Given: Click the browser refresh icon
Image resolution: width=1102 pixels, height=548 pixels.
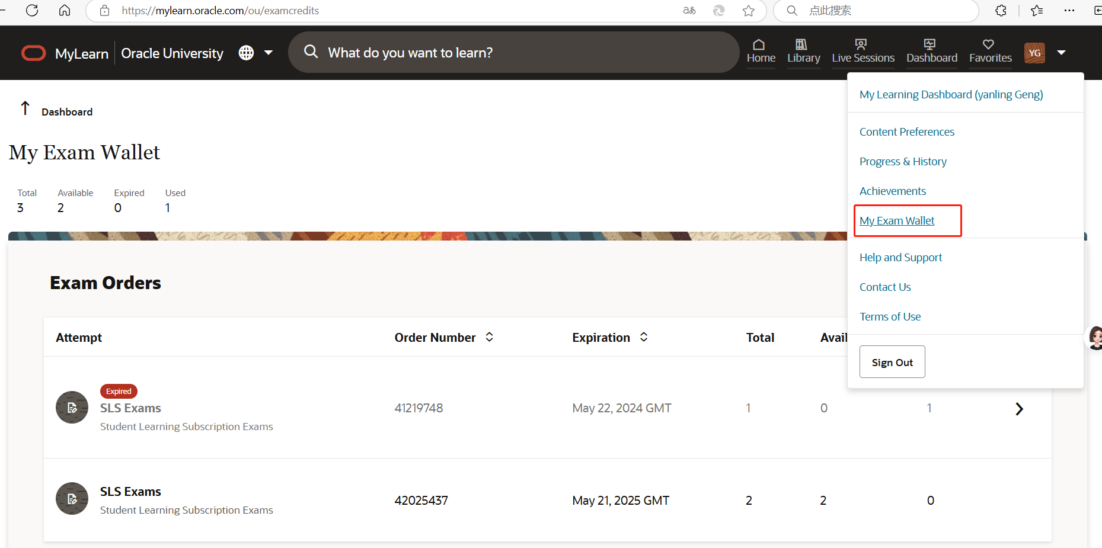Looking at the screenshot, I should (x=32, y=10).
